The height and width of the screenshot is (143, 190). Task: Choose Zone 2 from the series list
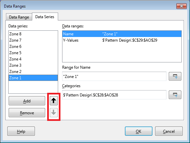click(33, 72)
